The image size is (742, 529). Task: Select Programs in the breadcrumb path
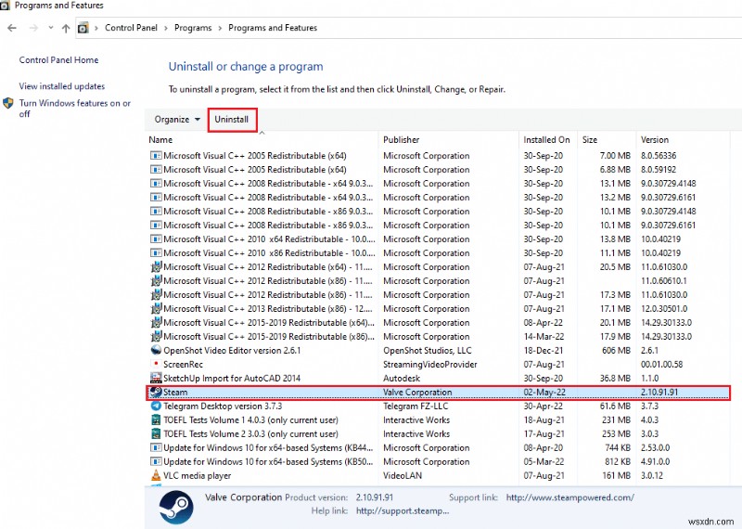[x=193, y=28]
